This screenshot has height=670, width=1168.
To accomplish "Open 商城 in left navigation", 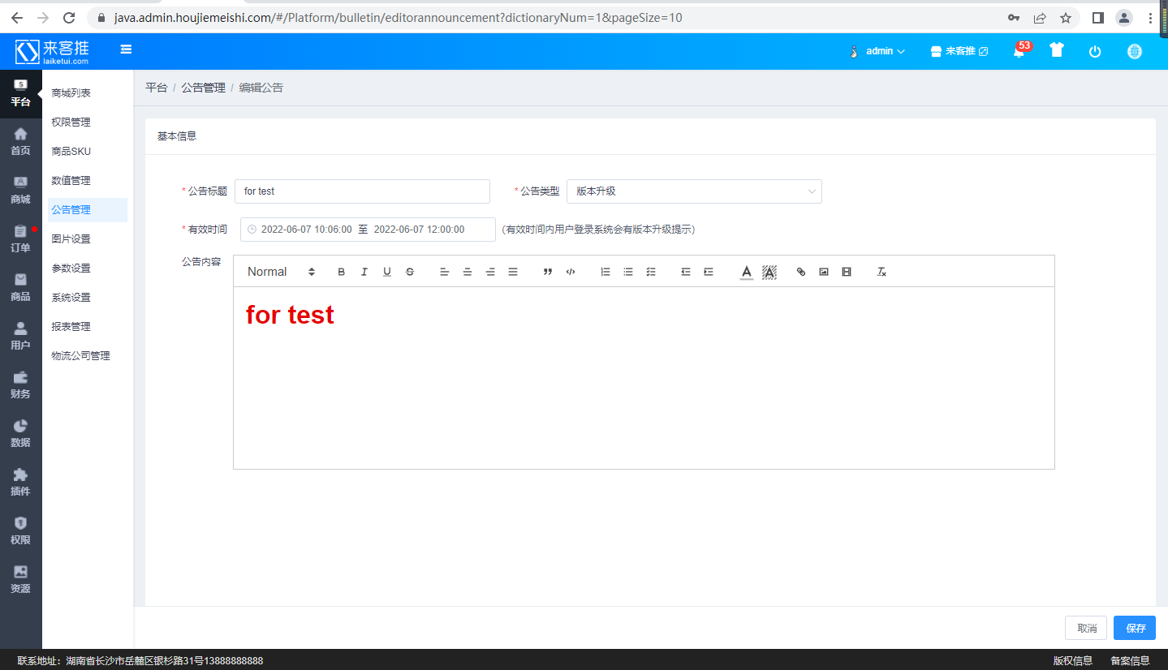I will pos(20,191).
